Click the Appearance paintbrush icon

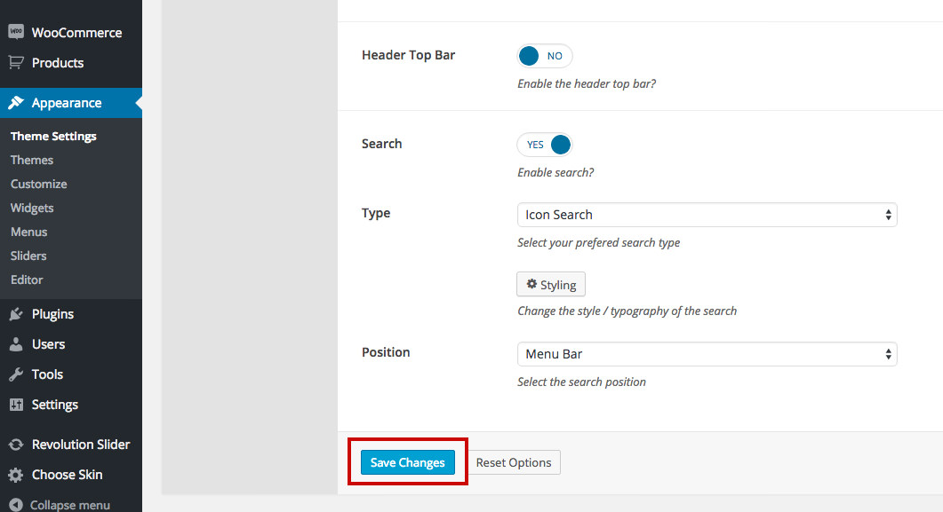point(16,103)
